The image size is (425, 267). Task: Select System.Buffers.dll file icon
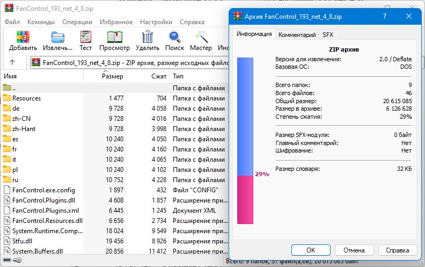point(7,251)
